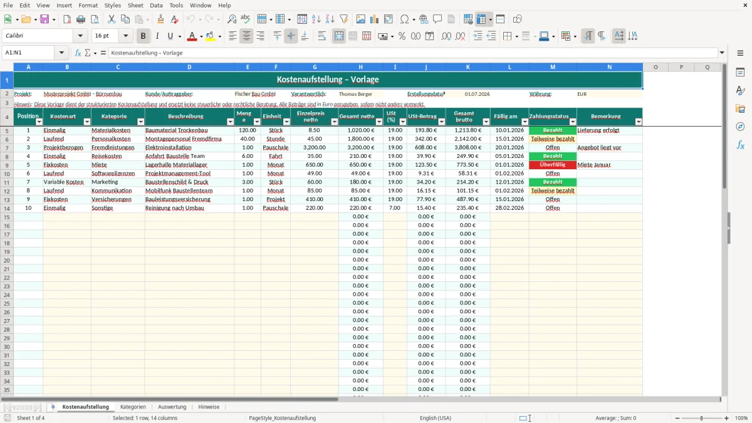Screen dimensions: 752x423
Task: Expand the formula bar
Action: pos(723,53)
